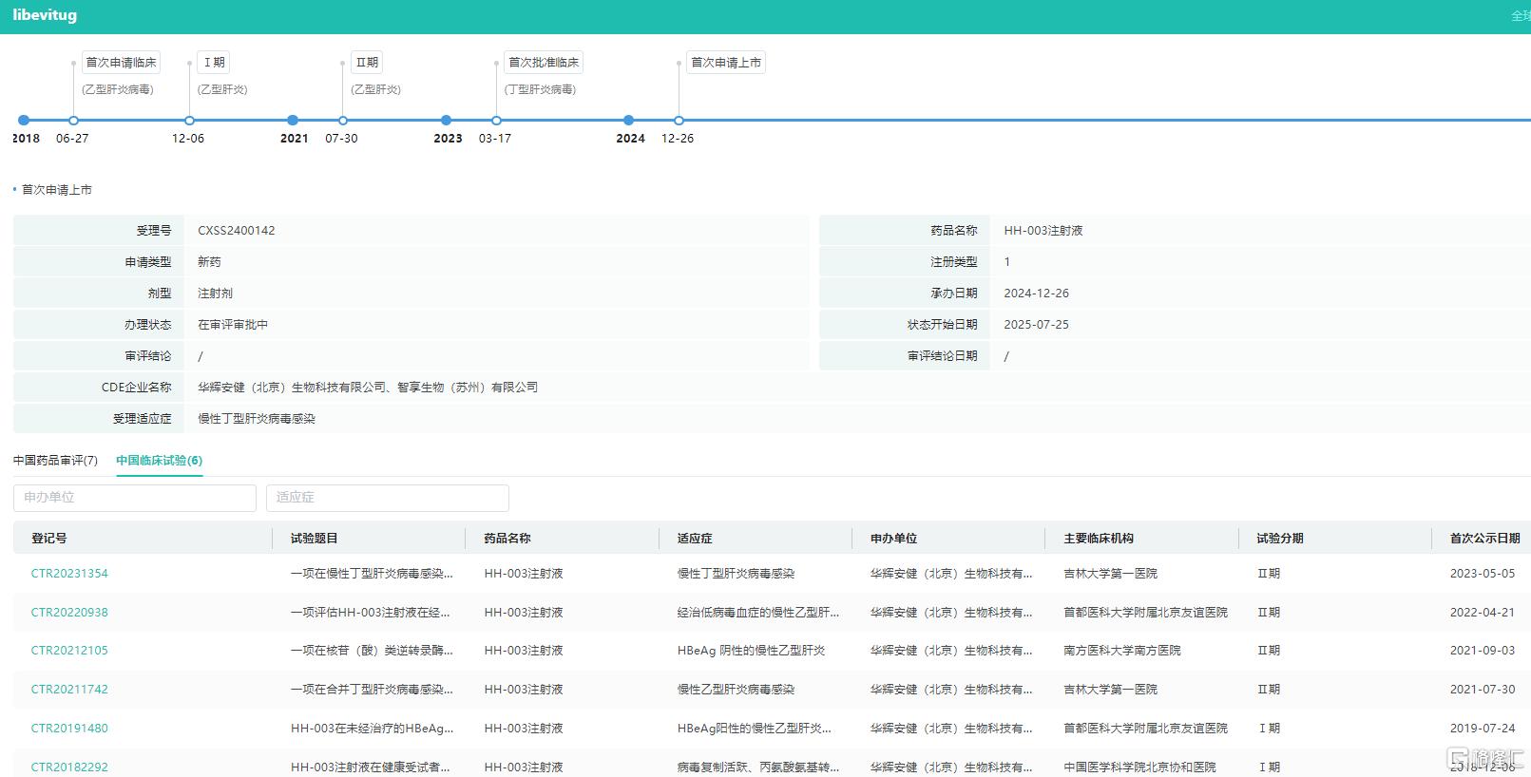Viewport: 1531px width, 777px height.
Task: Click 南方医科大学南方医院 institution cell
Action: 1122,651
